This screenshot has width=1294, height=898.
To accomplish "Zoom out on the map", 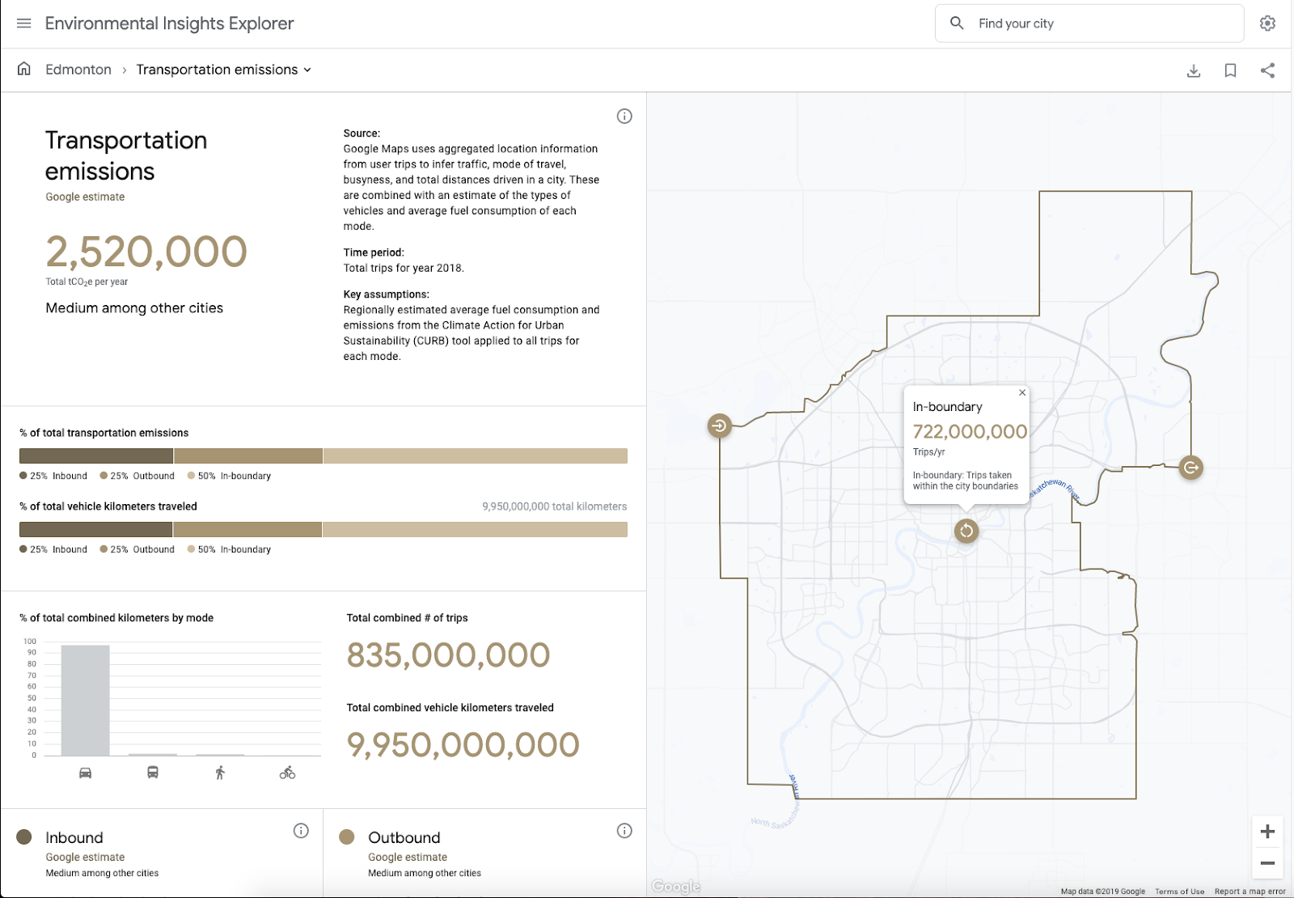I will [1267, 863].
